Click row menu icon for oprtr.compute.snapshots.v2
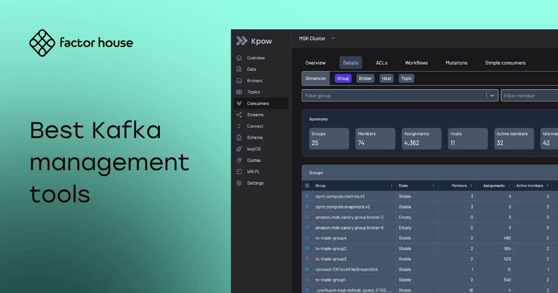 307,206
